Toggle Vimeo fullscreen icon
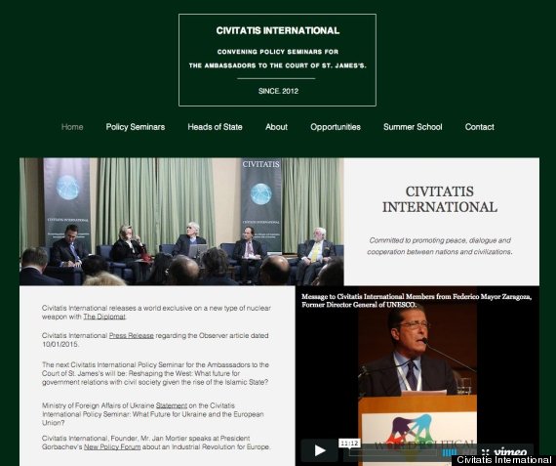The width and height of the screenshot is (556, 466). (486, 452)
